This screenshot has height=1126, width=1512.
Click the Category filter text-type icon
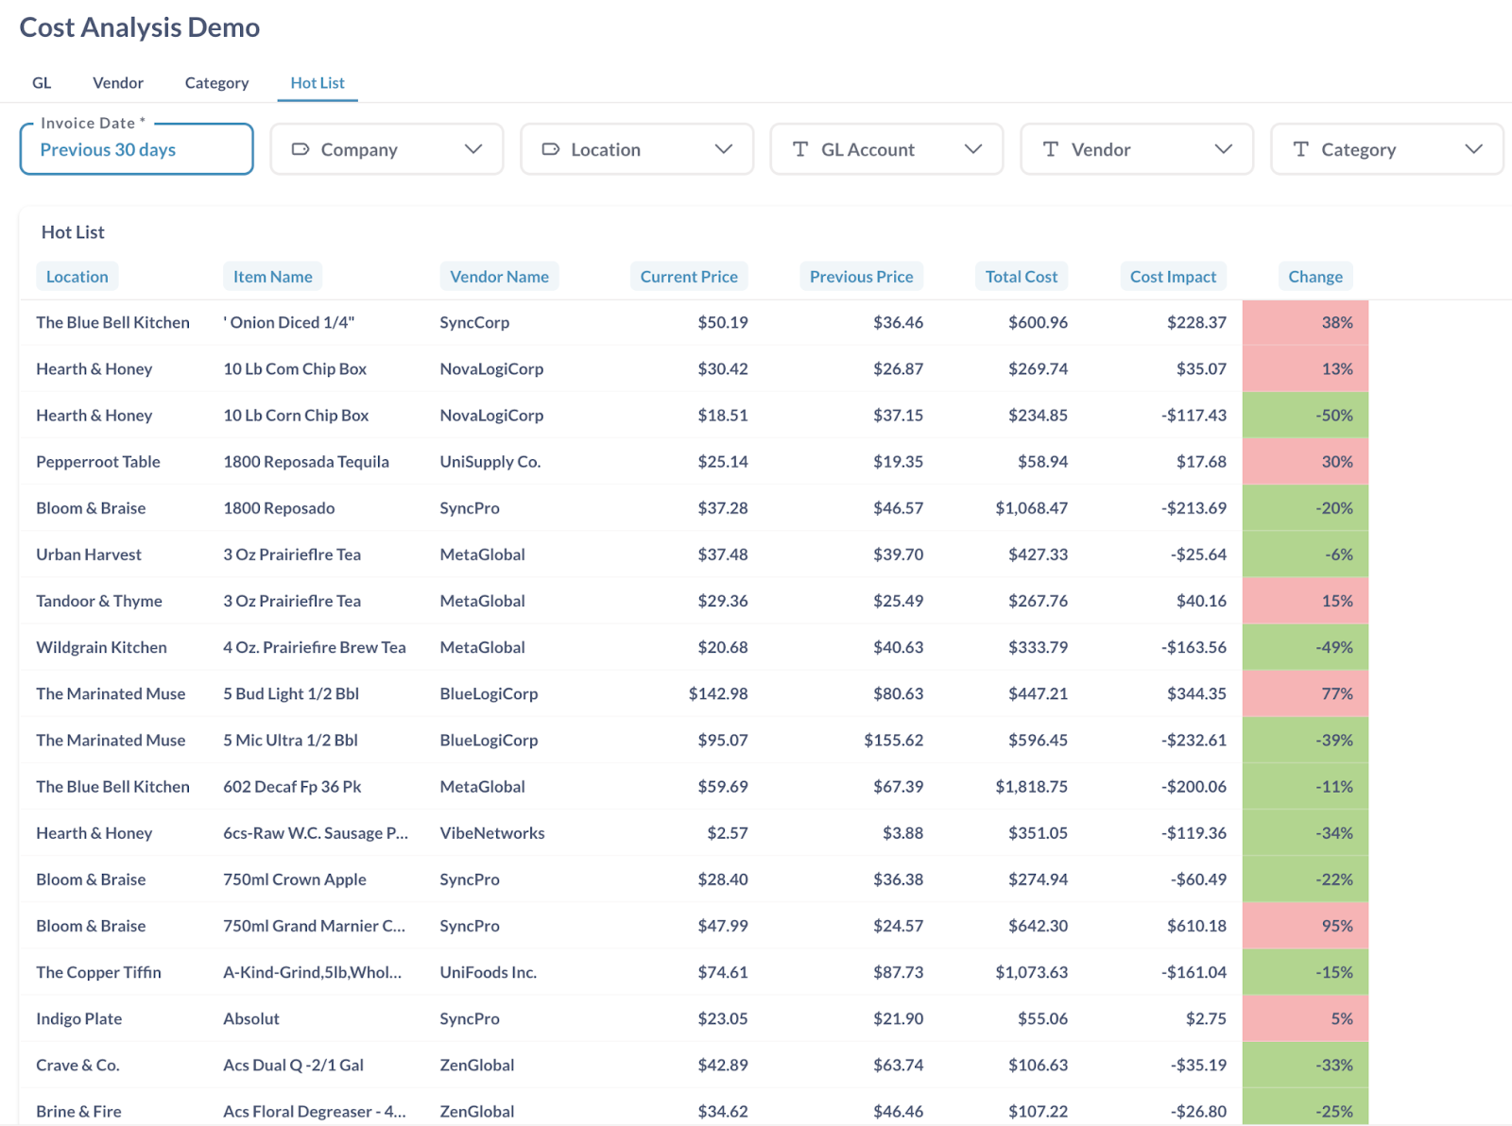[1300, 149]
